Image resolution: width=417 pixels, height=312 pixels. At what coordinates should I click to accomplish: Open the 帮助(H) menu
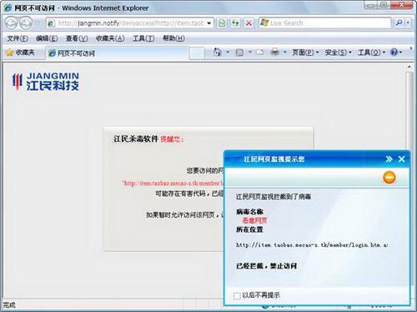pos(173,38)
